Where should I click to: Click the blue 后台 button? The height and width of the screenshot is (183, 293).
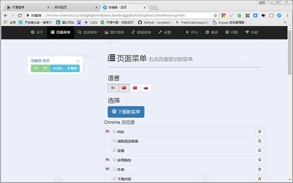(x=58, y=68)
